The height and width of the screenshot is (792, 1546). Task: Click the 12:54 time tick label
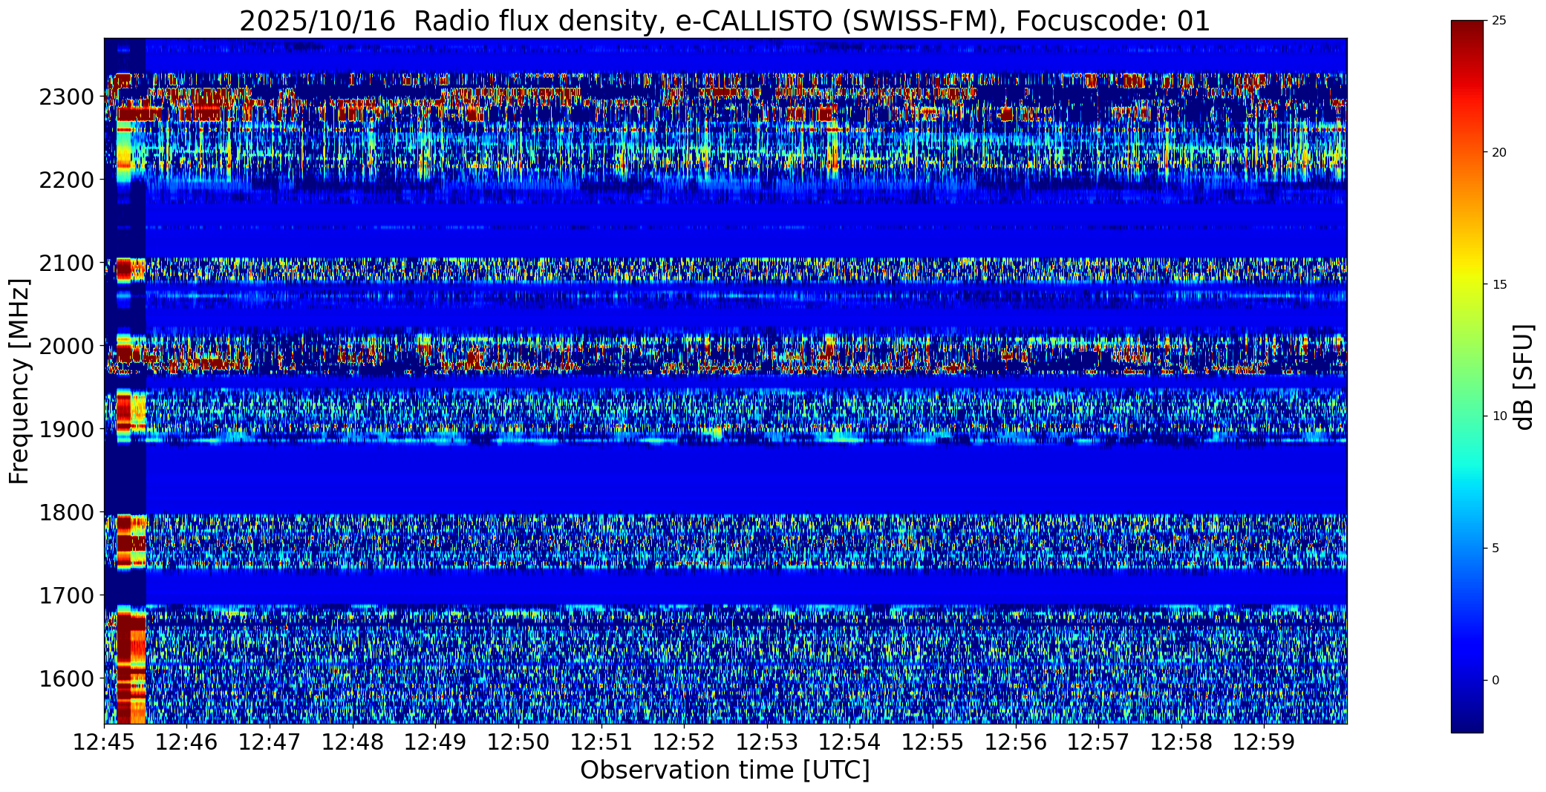850,742
